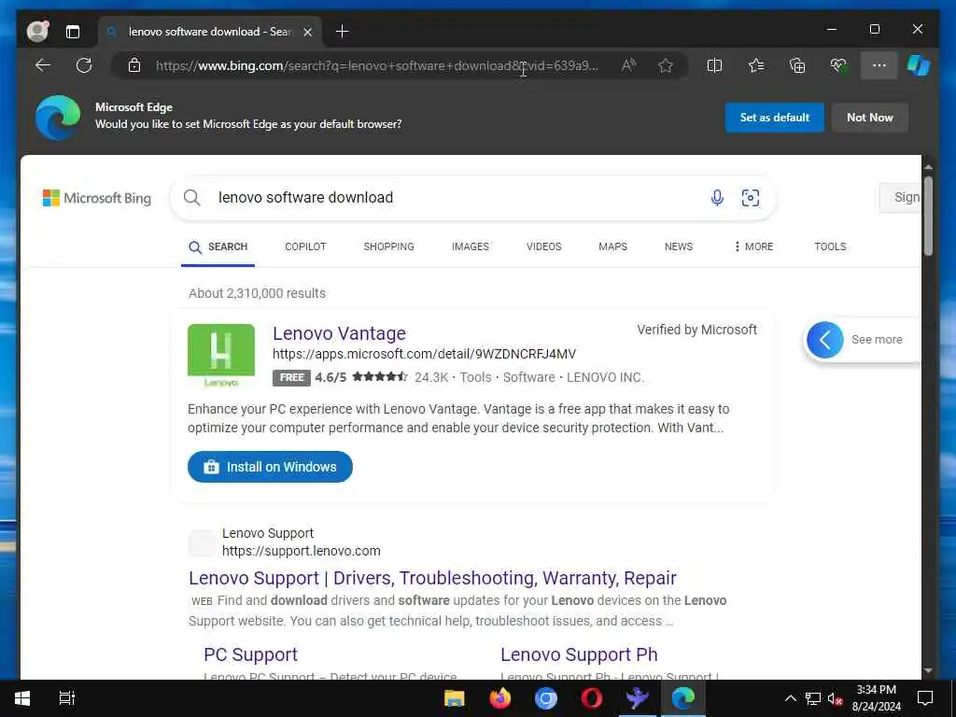956x717 pixels.
Task: Open File Explorer from taskbar
Action: click(455, 698)
